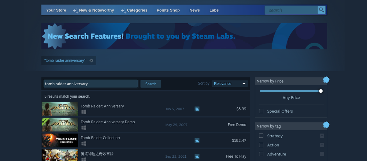This screenshot has height=161, width=367.
Task: Open the News tab
Action: point(195,10)
